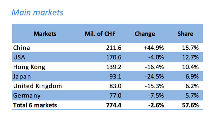The width and height of the screenshot is (218, 125).
Task: Select the "Total 6 markets" row label
Action: pos(35,105)
